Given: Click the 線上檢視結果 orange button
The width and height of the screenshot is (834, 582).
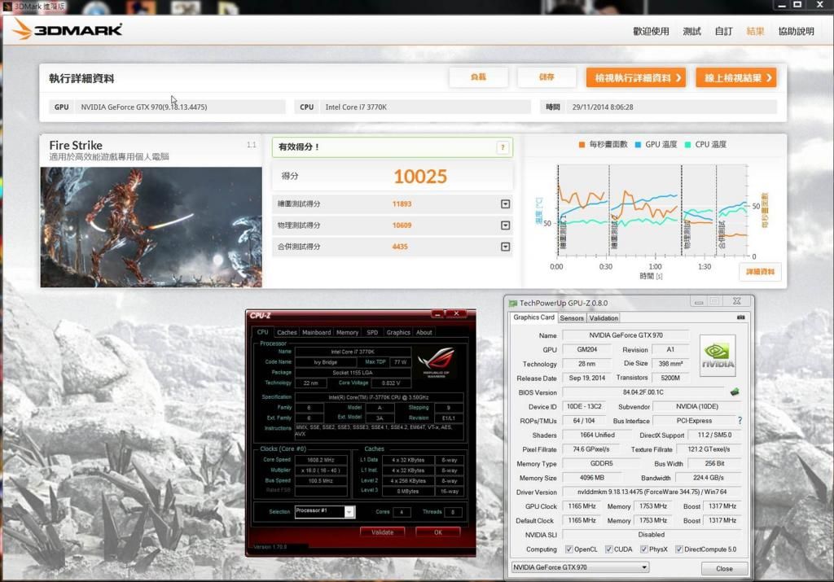Looking at the screenshot, I should (736, 77).
